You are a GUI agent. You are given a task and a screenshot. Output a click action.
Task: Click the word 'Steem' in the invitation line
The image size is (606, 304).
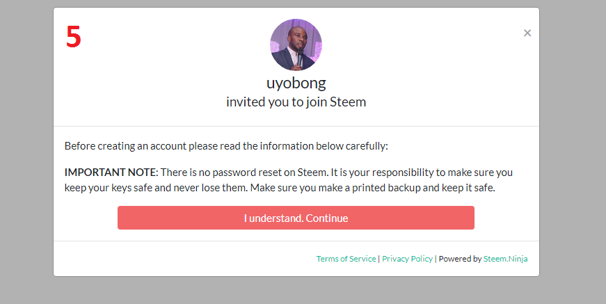click(348, 102)
